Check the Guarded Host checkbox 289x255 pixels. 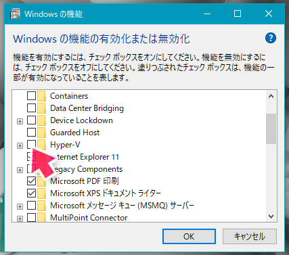click(x=31, y=133)
